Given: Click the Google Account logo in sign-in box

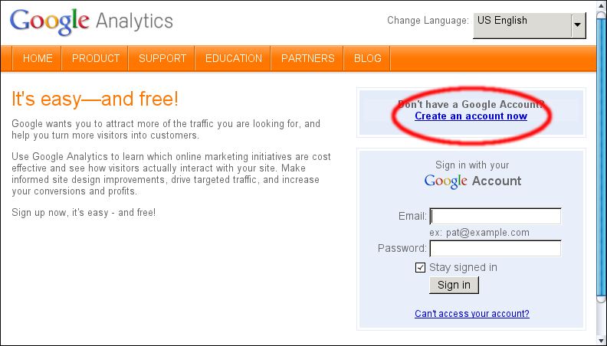Looking at the screenshot, I should point(473,181).
